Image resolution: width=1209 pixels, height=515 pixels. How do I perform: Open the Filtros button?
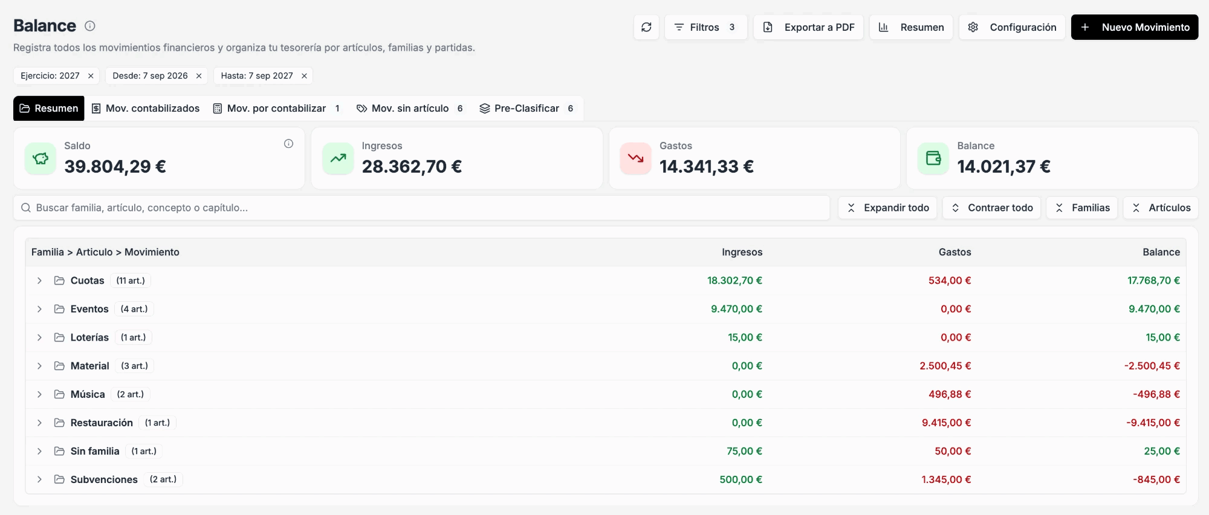(705, 27)
